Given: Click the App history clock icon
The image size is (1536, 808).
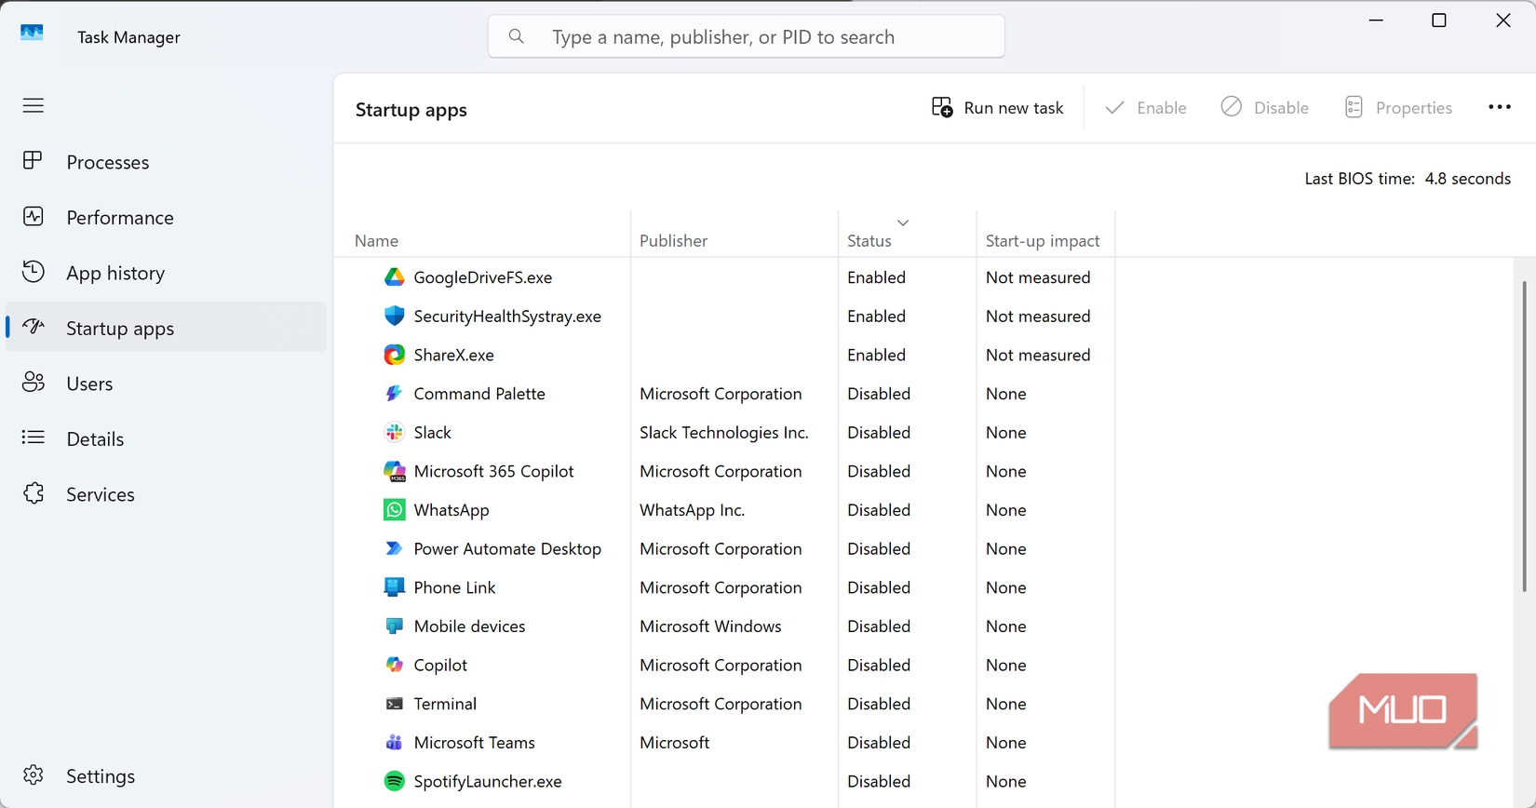Looking at the screenshot, I should (x=34, y=272).
